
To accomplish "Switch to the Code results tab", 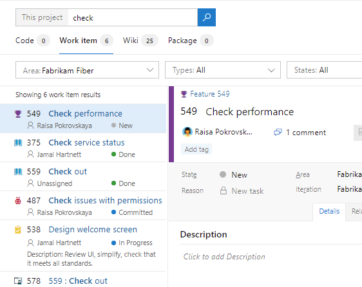I will [32, 41].
